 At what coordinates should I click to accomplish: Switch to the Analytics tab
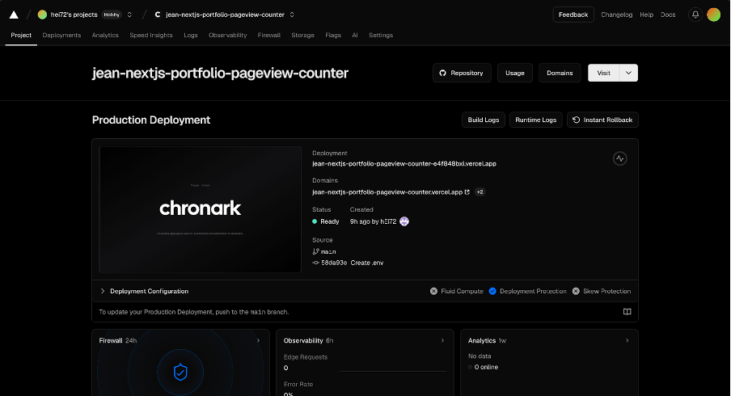point(105,36)
